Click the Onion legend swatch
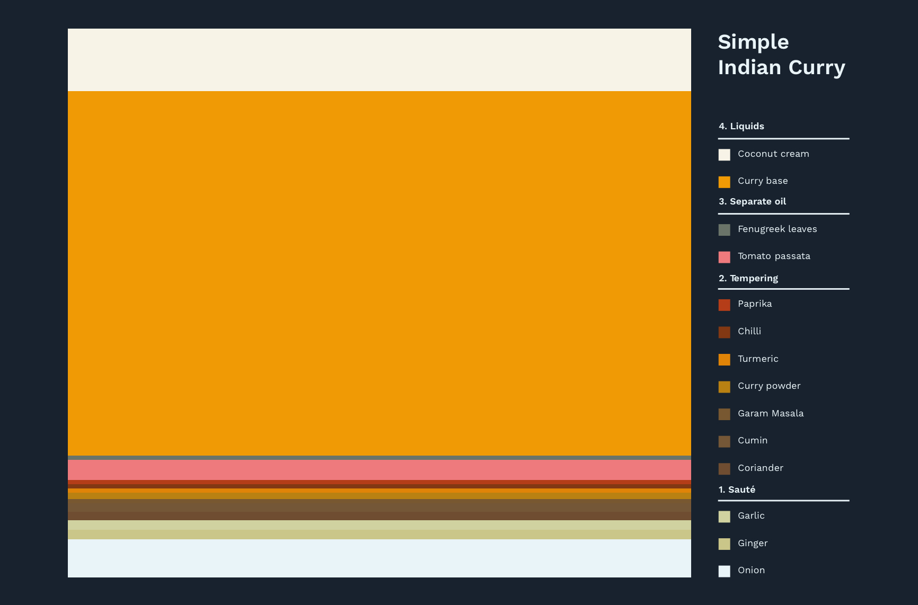The image size is (918, 605). [724, 571]
